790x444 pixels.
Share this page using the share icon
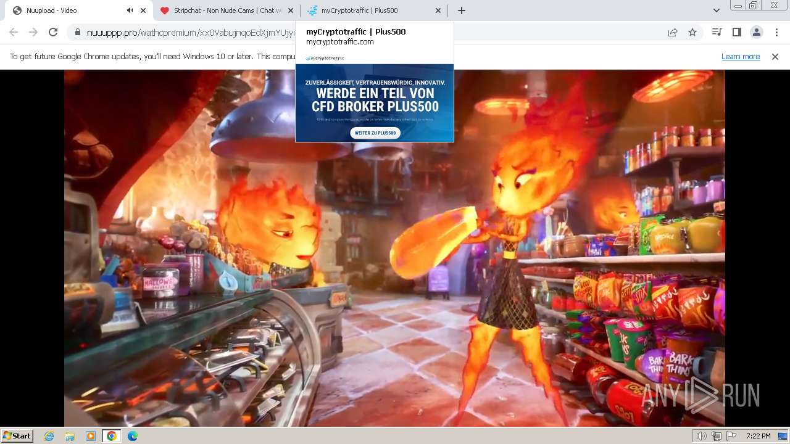click(673, 32)
